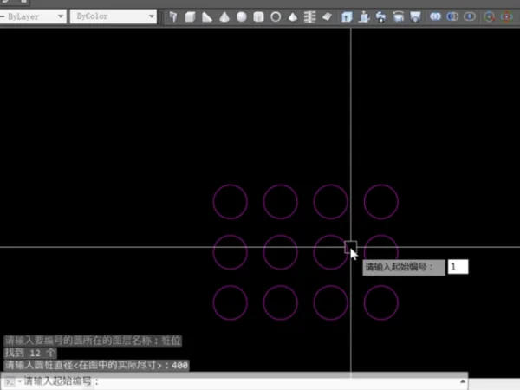
Task: Select the Wedge solid tool
Action: point(207,16)
